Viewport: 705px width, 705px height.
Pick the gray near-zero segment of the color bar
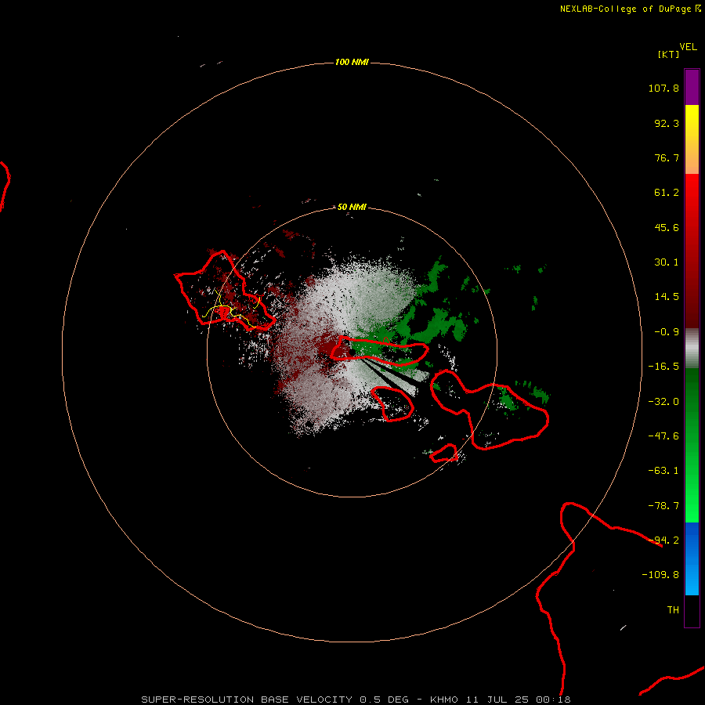pyautogui.click(x=692, y=349)
